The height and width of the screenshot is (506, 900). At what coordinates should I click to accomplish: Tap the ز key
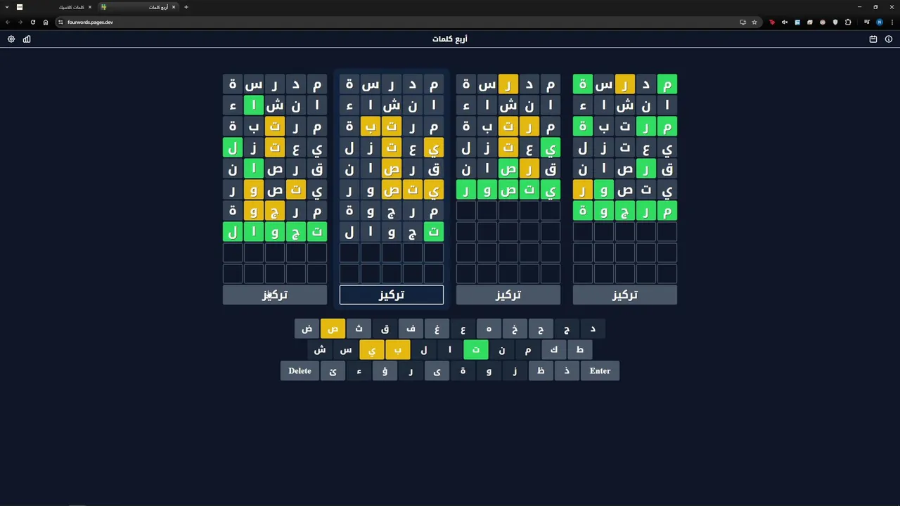[x=515, y=371]
